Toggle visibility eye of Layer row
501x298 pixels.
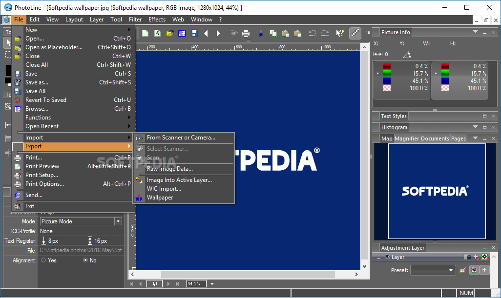point(387,257)
